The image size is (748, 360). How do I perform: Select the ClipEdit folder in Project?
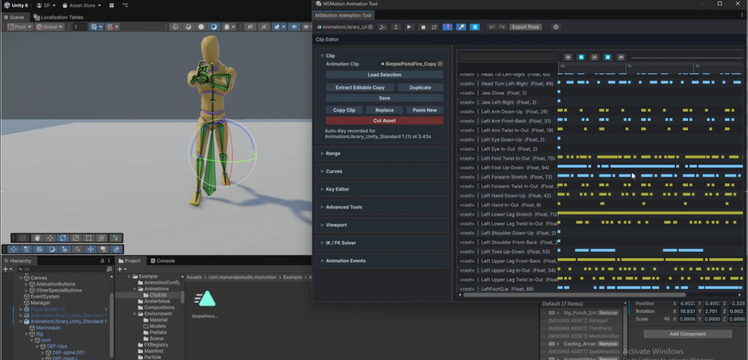[154, 295]
